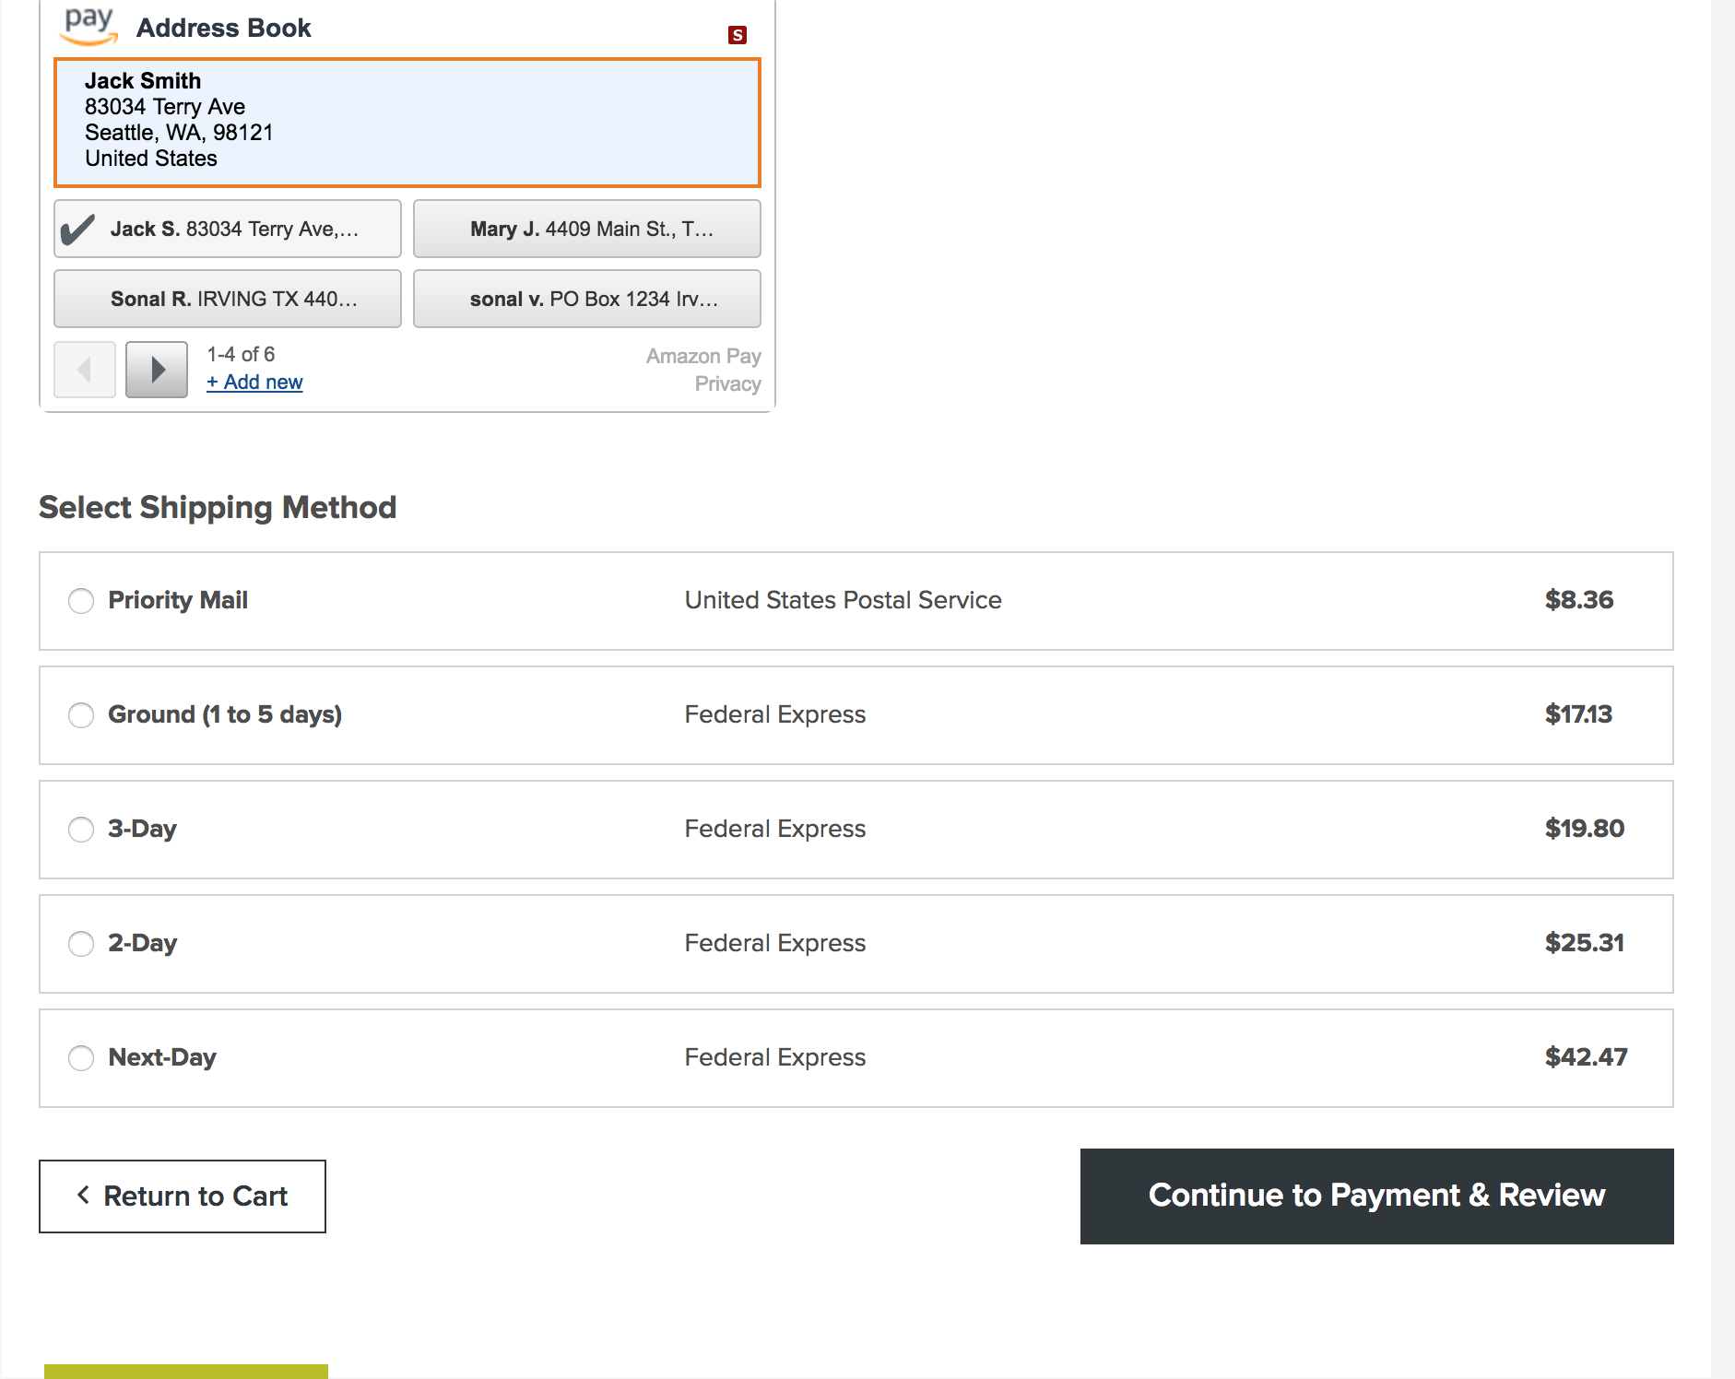The height and width of the screenshot is (1379, 1735).
Task: Select Next-Day shipping for $42.47
Action: pos(81,1058)
